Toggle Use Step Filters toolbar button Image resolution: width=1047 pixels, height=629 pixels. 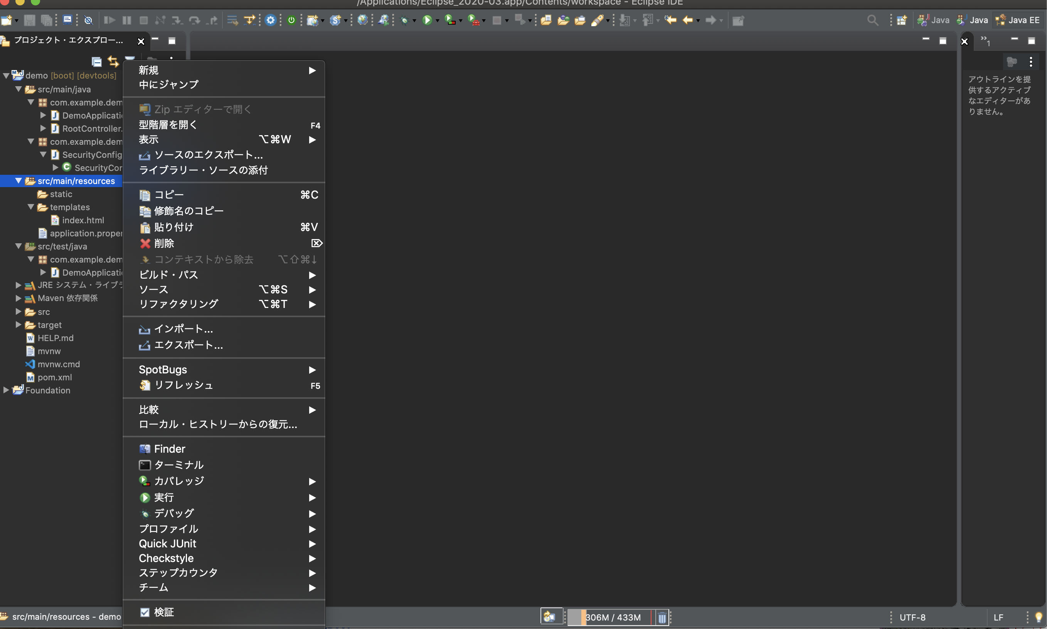251,20
